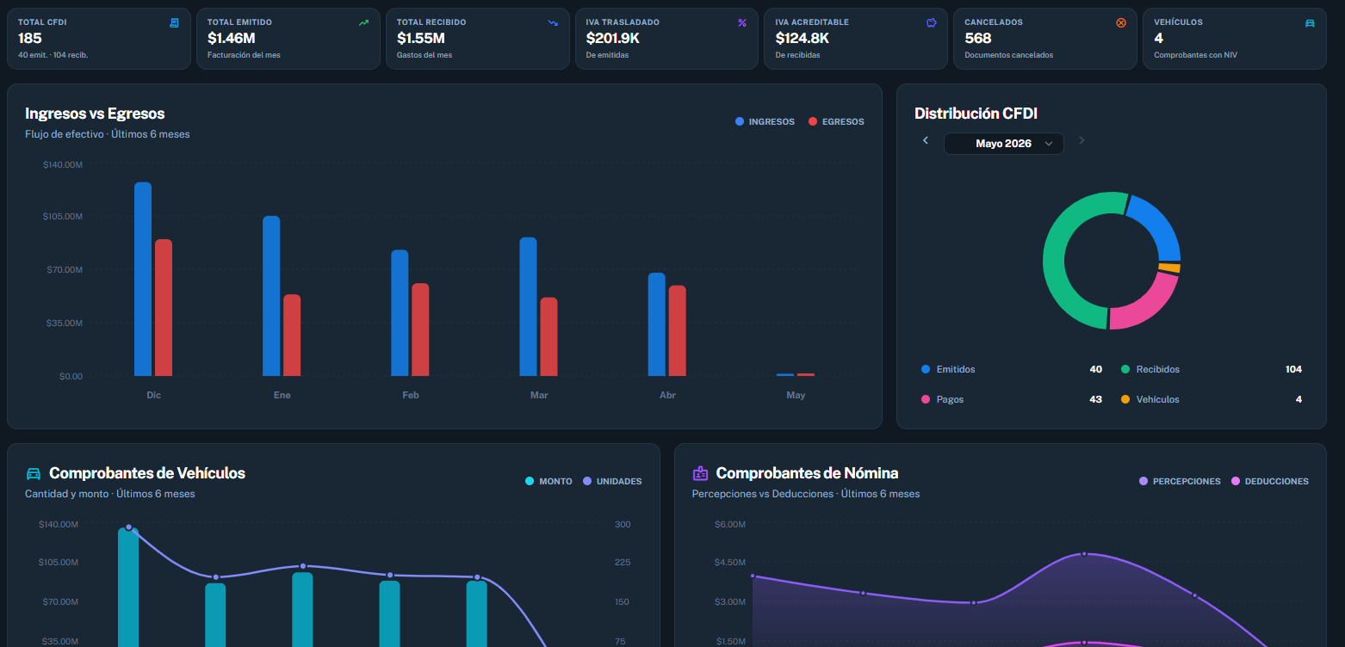Click the "Comprobantes con NIV" caption
The image size is (1345, 647).
tap(1195, 55)
